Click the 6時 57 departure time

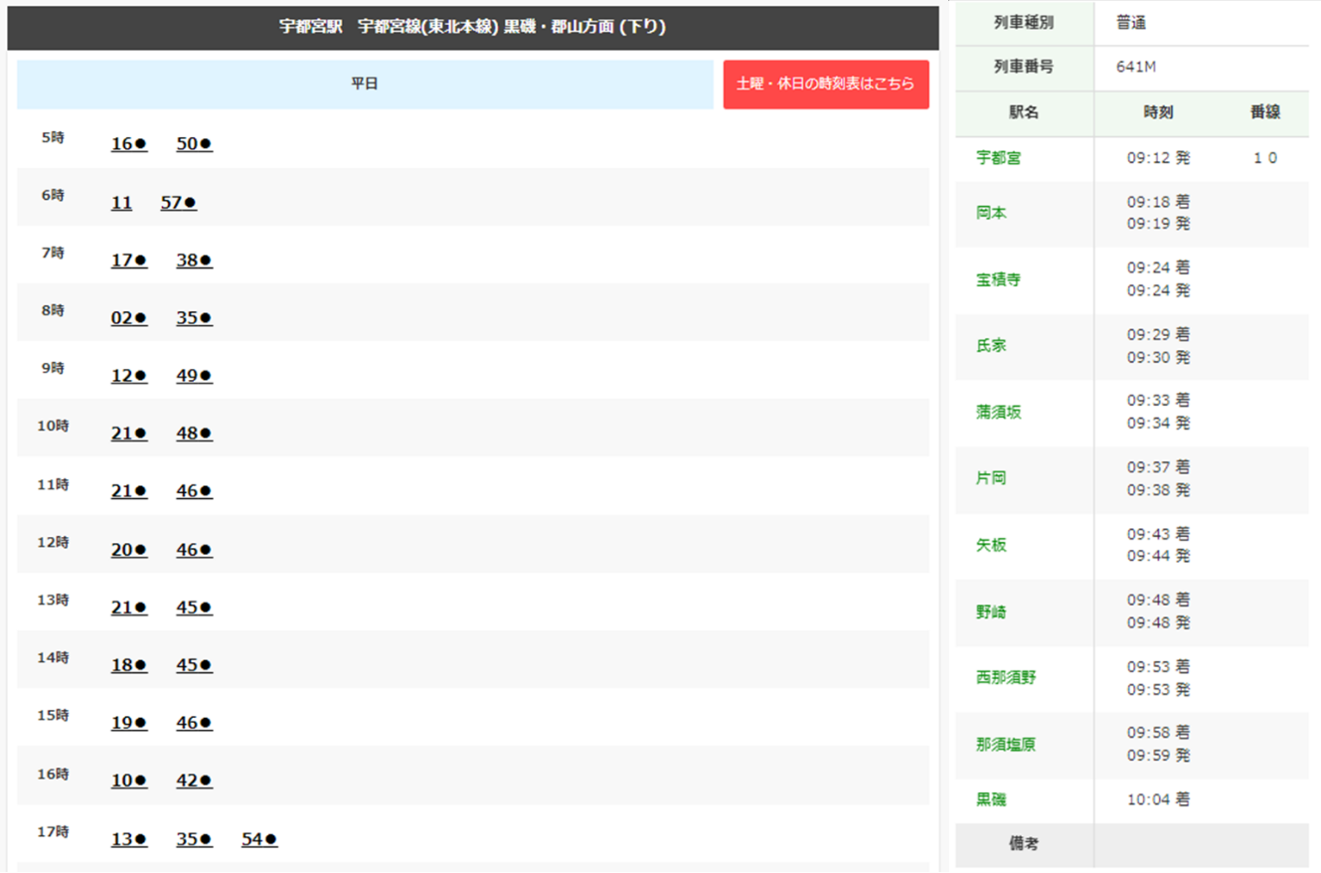click(x=178, y=203)
